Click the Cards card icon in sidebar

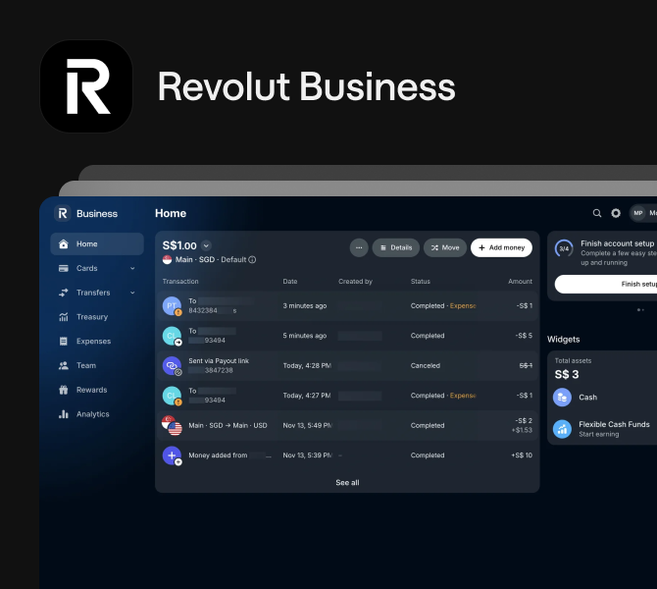pos(64,269)
